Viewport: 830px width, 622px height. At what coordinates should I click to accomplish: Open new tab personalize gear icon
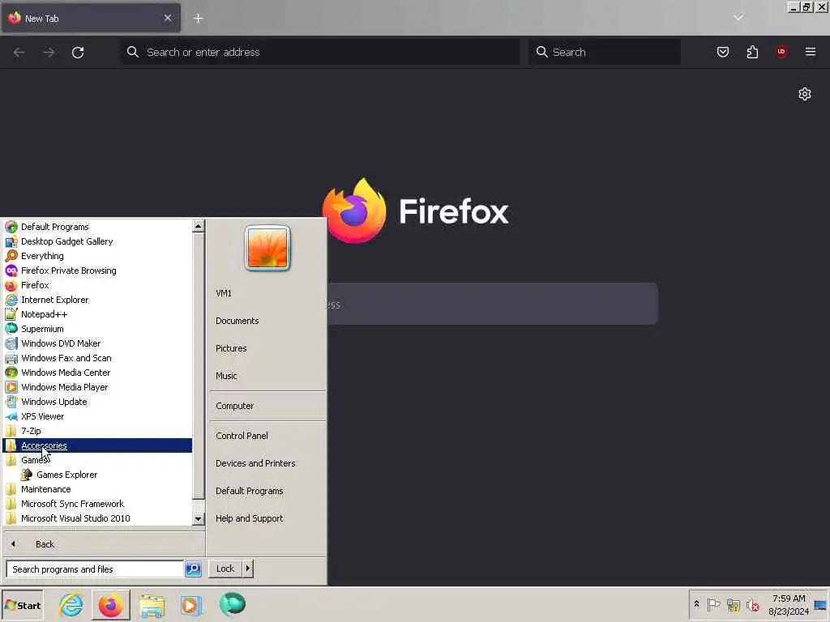pyautogui.click(x=805, y=94)
